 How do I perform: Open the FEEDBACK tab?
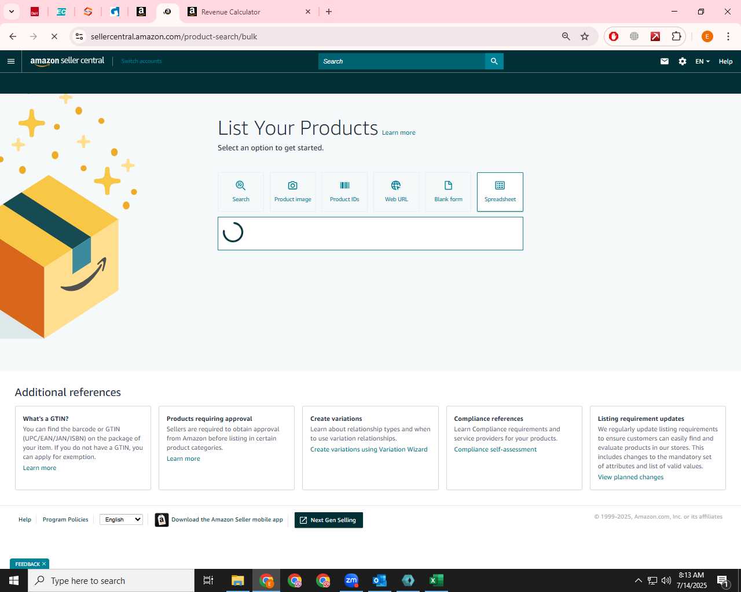pyautogui.click(x=27, y=564)
